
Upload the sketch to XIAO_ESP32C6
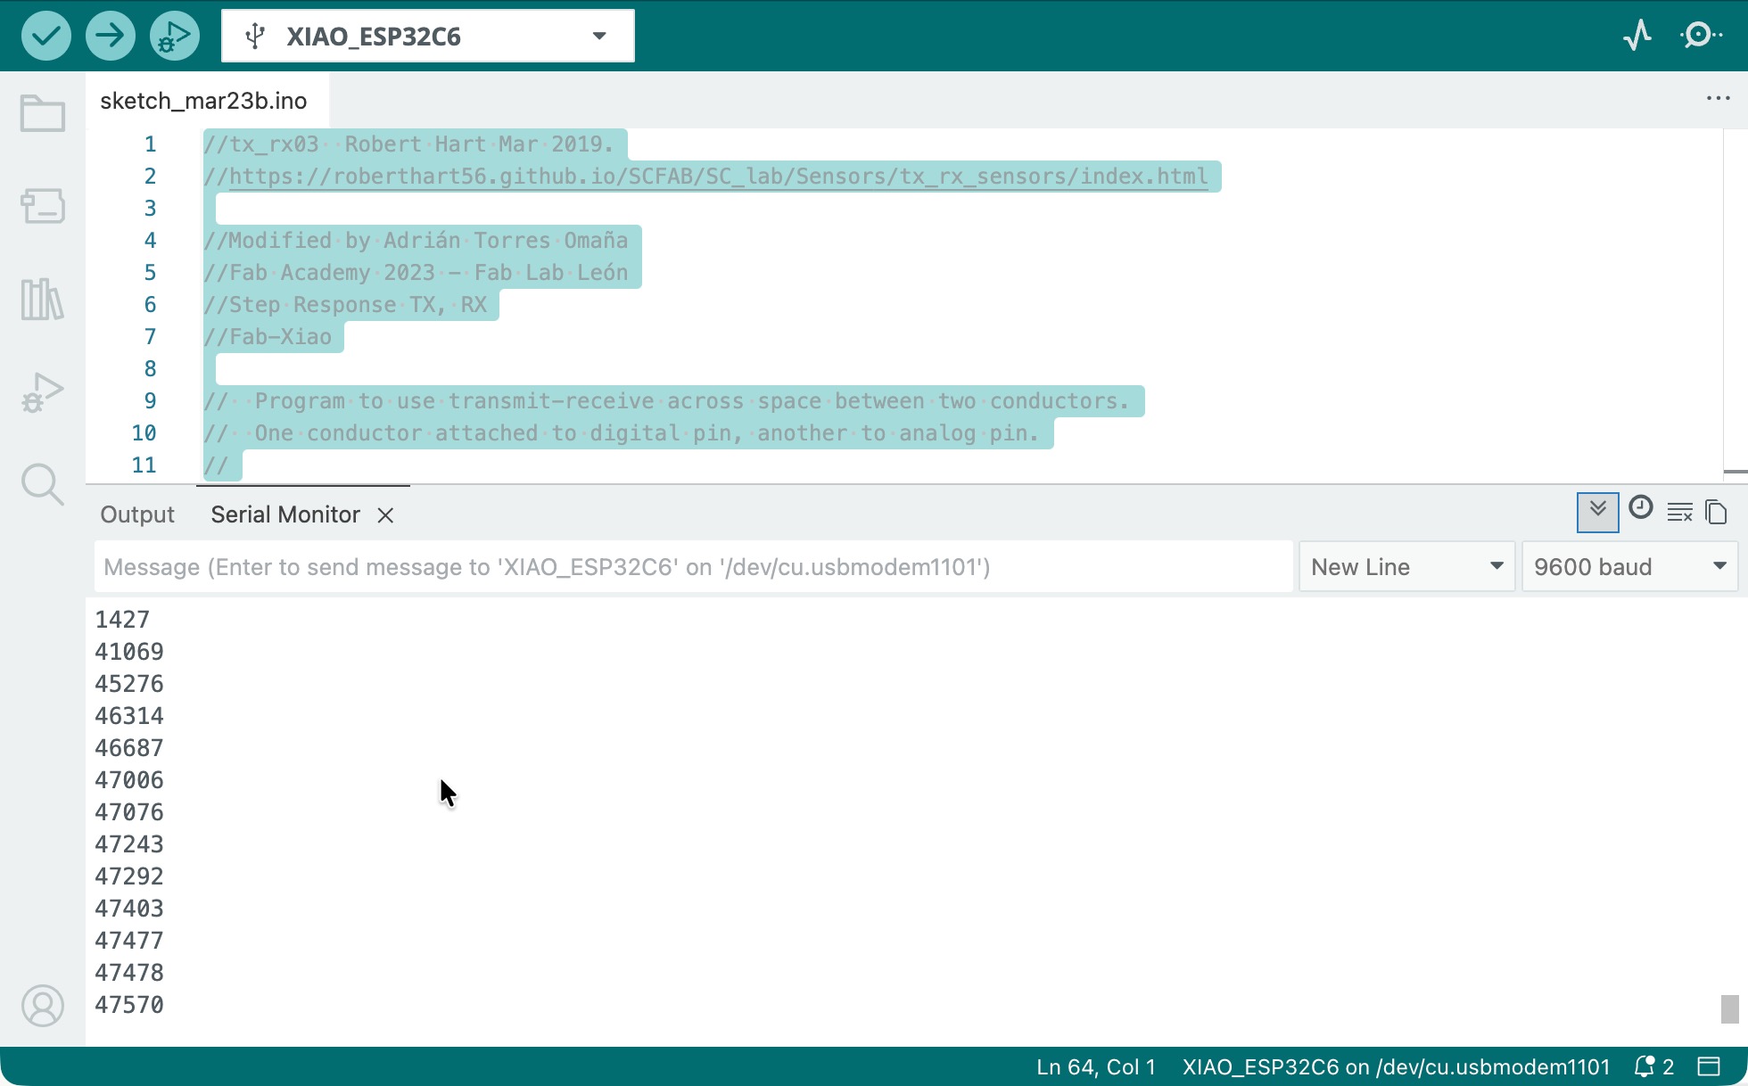click(110, 35)
